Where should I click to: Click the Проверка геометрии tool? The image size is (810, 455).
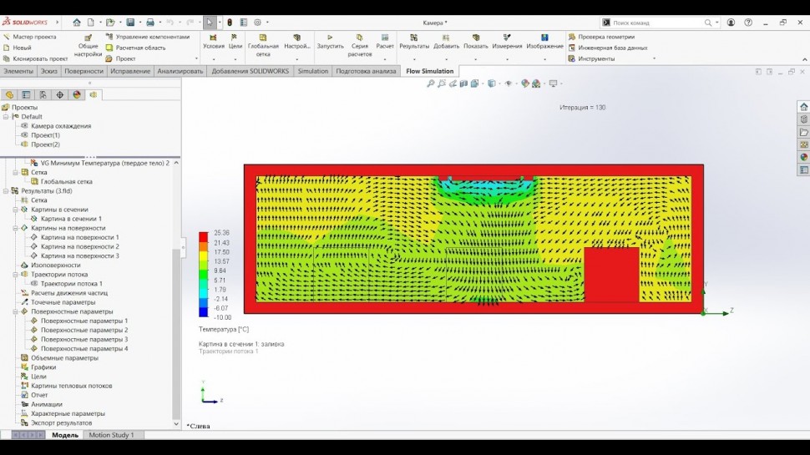[x=605, y=37]
